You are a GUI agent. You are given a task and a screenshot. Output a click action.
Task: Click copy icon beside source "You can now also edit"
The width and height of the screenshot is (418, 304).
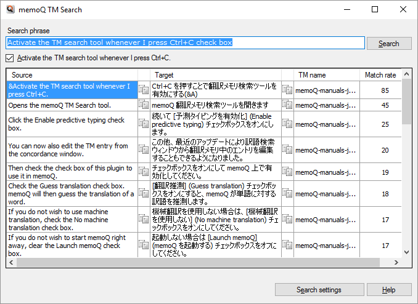point(144,150)
